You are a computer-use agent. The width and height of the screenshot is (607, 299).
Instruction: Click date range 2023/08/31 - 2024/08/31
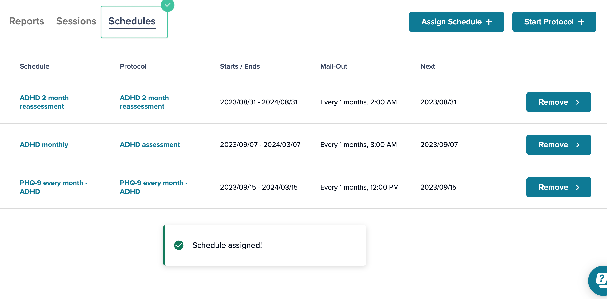(259, 102)
